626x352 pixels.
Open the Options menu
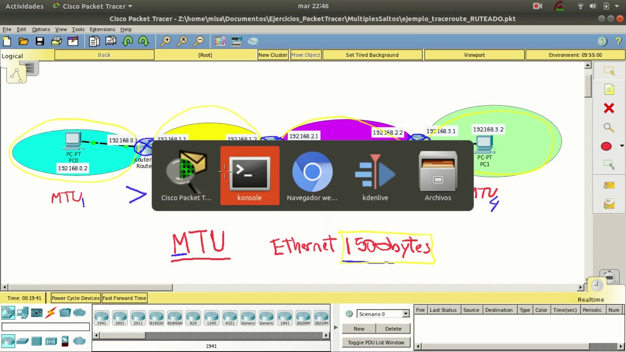(41, 29)
